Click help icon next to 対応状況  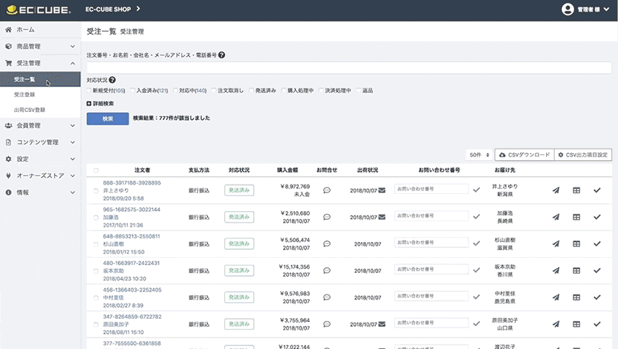[112, 80]
